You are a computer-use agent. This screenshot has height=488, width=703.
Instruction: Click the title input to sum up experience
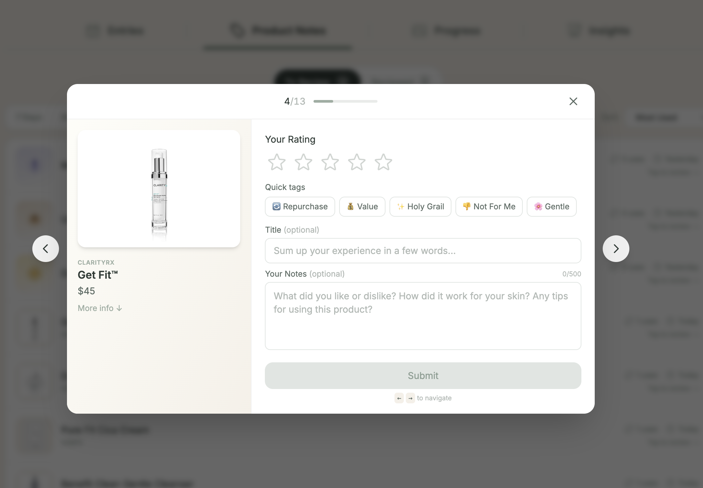[x=423, y=251]
